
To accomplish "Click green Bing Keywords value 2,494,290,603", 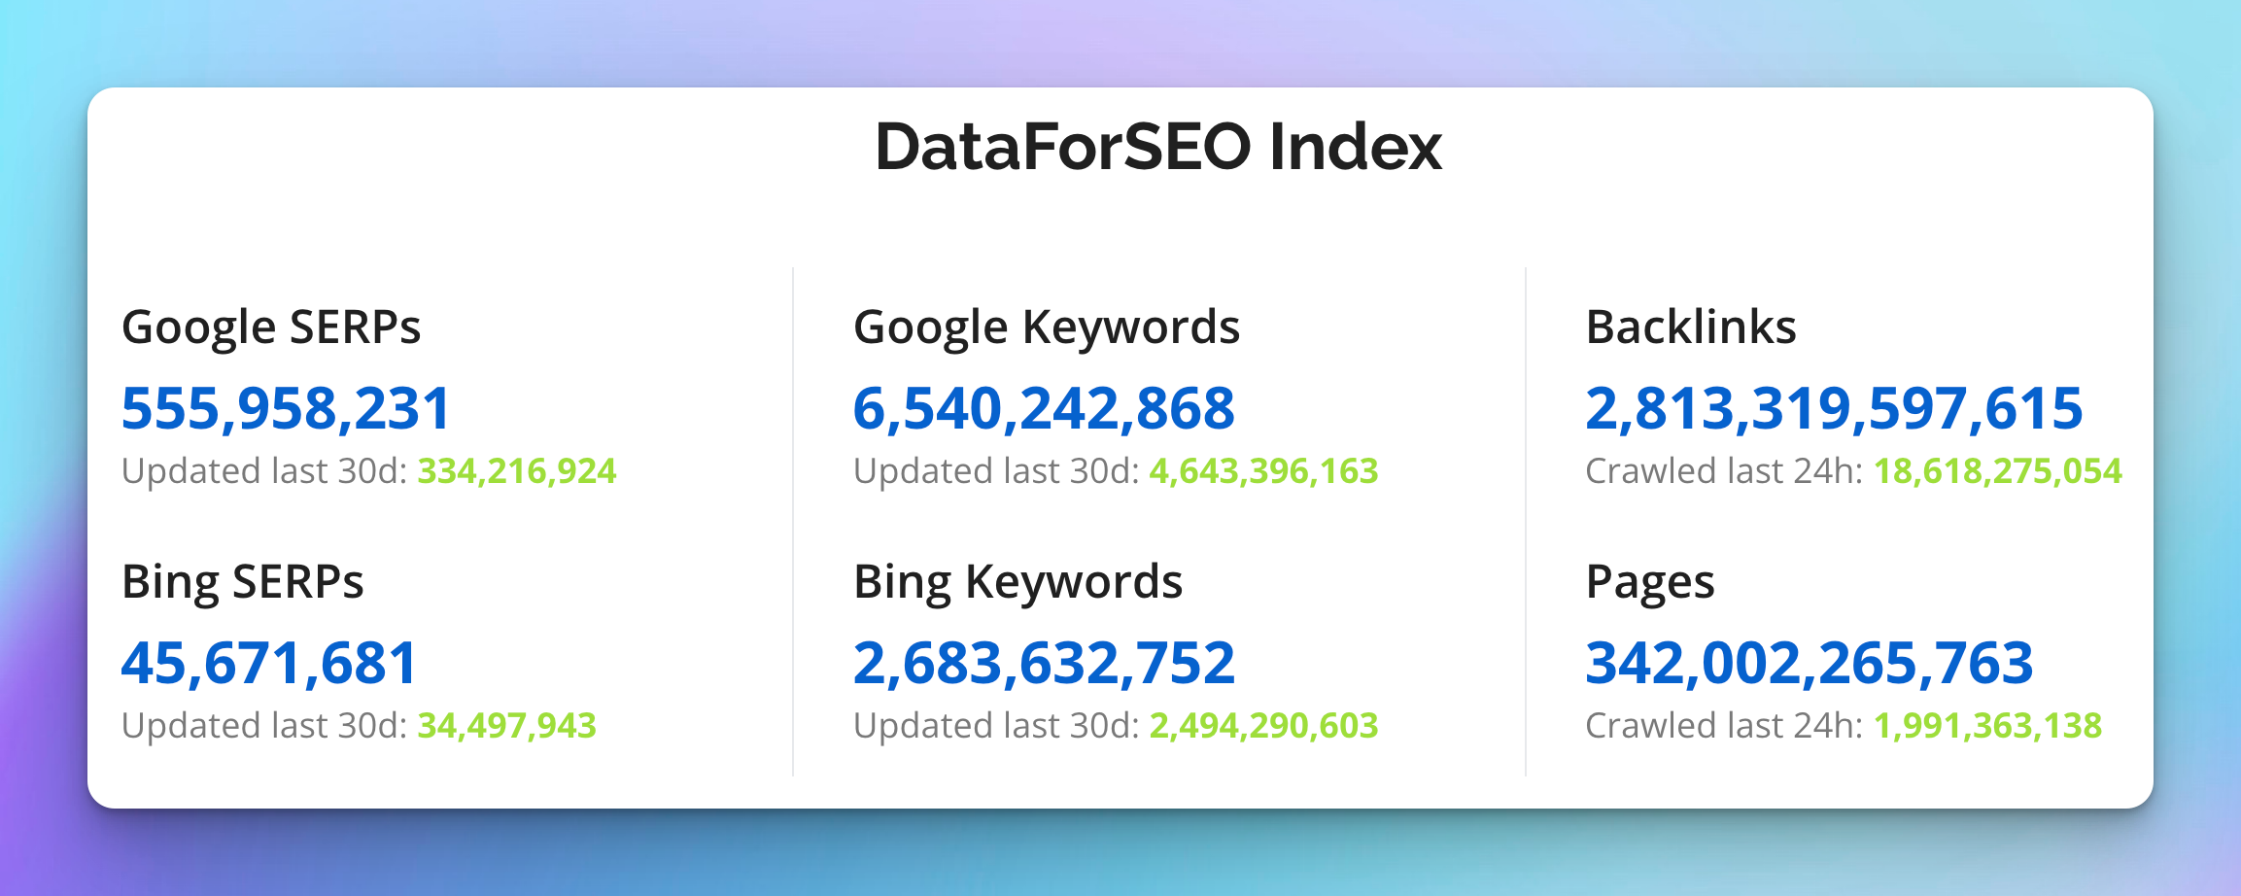I will click(1263, 726).
